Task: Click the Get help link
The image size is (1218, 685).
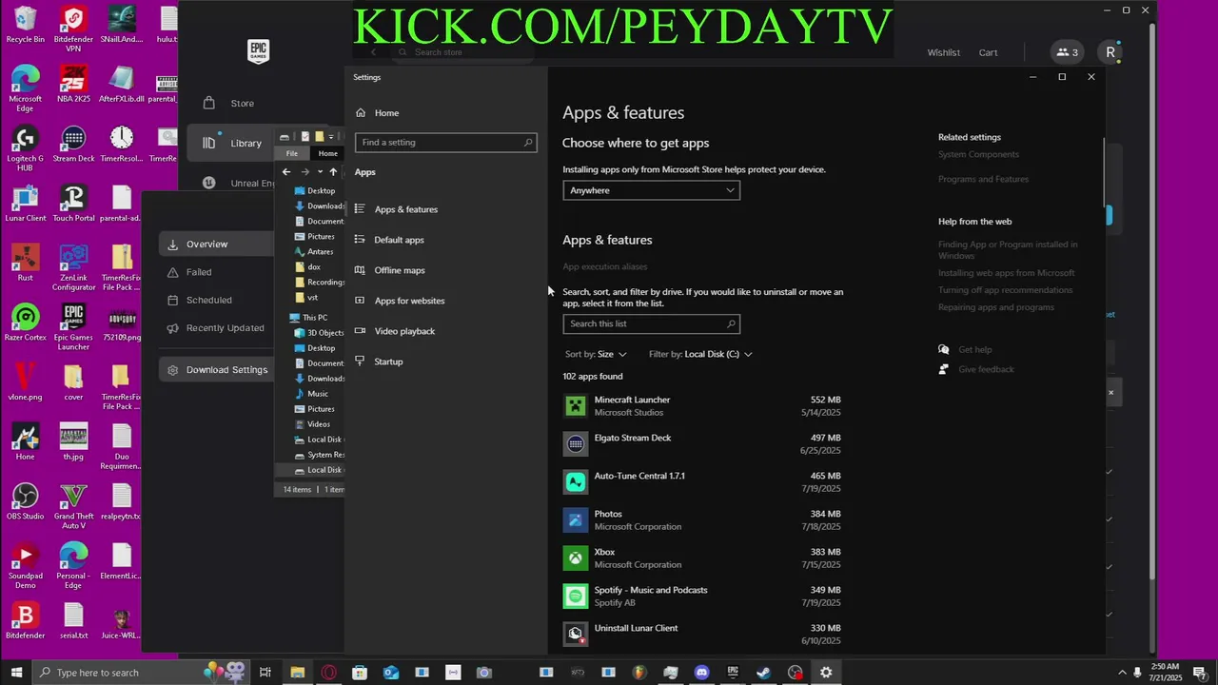Action: coord(974,350)
